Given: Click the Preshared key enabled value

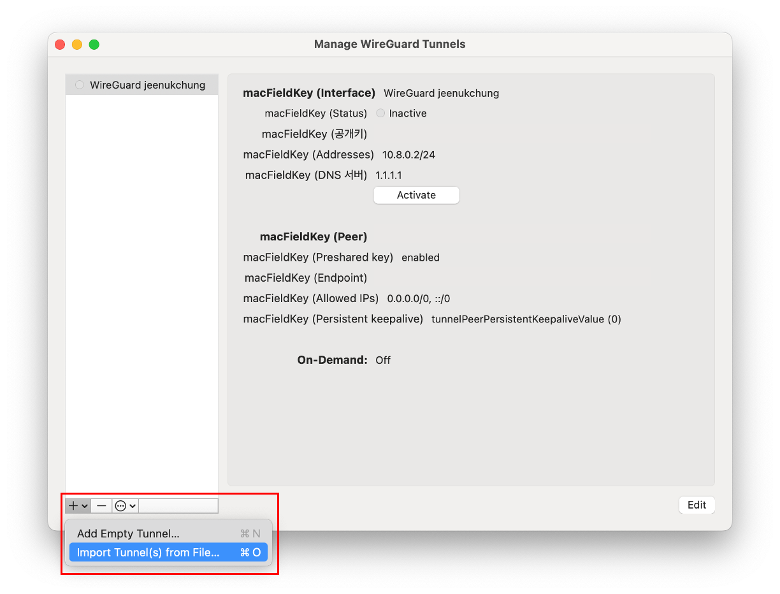Looking at the screenshot, I should [421, 257].
